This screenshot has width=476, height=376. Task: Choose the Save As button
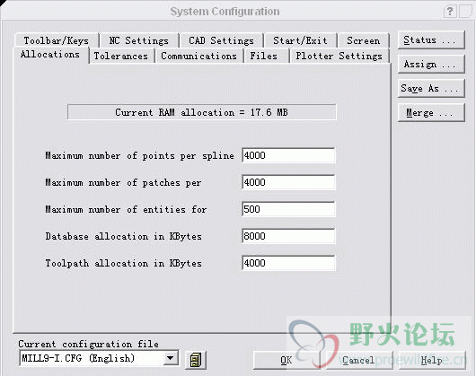(431, 88)
